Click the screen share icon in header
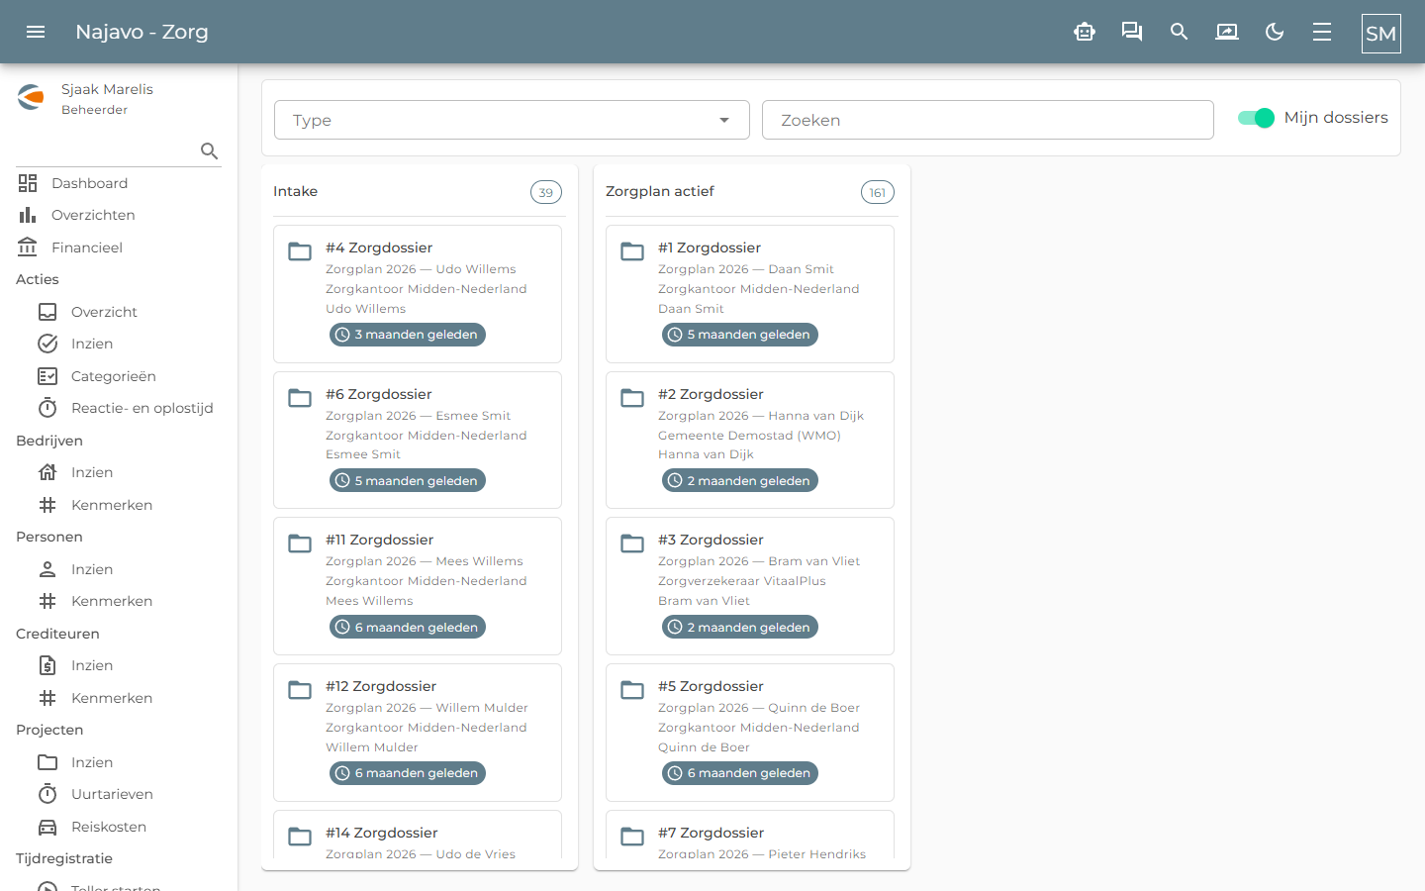The image size is (1425, 891). tap(1227, 32)
